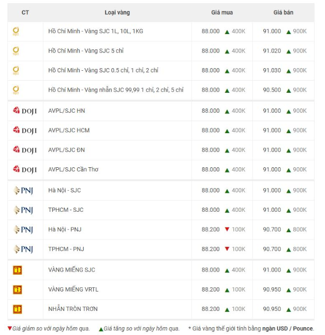Select the NHẪN TRÒN TRƠN label
The image size is (325, 335).
click(x=73, y=309)
